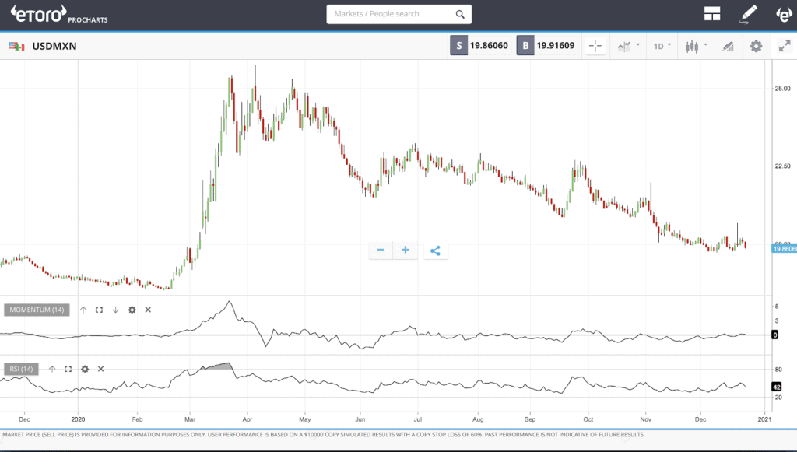This screenshot has height=452, width=797.
Task: Move RSI panel up
Action: point(52,370)
